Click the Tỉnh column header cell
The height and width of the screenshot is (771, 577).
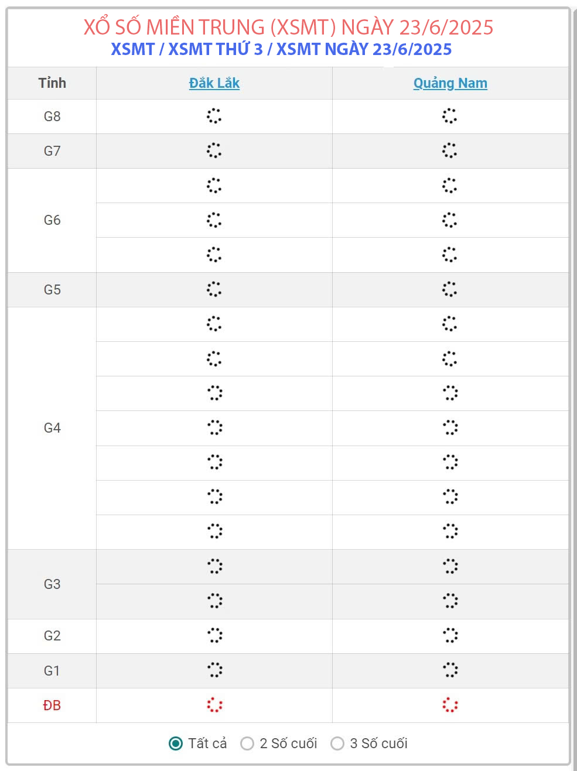(52, 83)
